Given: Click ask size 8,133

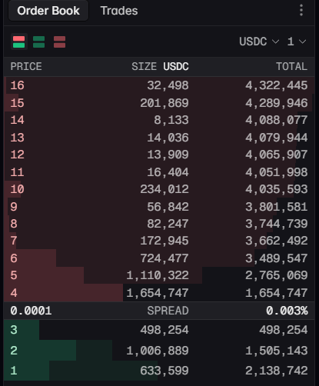Looking at the screenshot, I should 171,120.
